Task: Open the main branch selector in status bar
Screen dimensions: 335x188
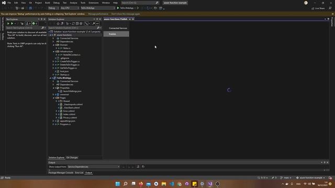Action: tap(286, 178)
